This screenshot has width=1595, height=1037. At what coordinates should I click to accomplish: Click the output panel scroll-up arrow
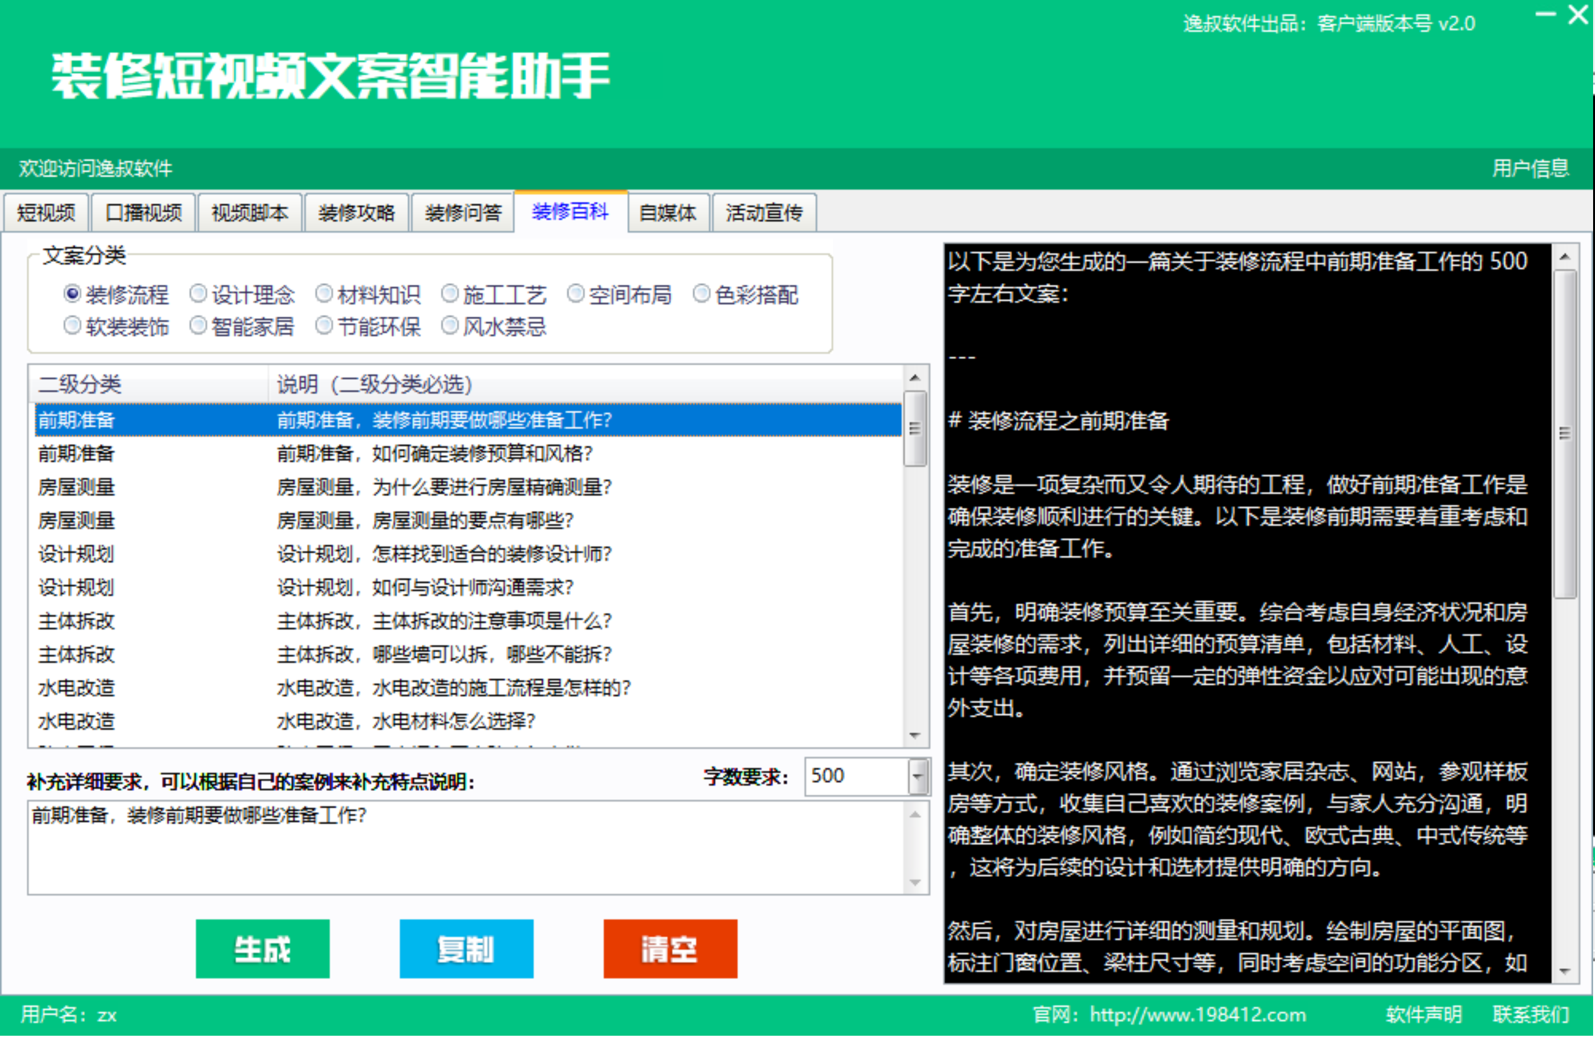1565,257
